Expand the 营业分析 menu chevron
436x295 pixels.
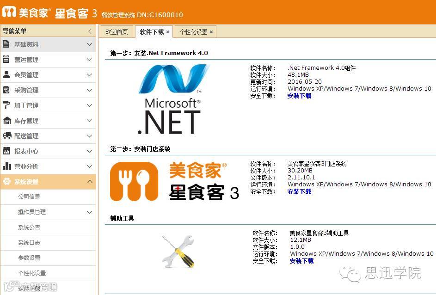click(89, 166)
